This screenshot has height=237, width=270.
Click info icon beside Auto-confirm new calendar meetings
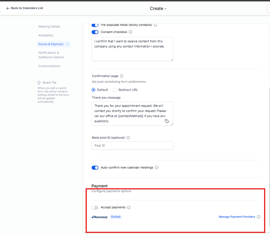click(157, 168)
